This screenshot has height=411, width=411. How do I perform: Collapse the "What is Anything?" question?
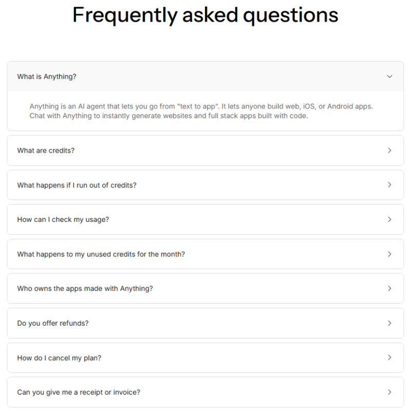pyautogui.click(x=47, y=77)
